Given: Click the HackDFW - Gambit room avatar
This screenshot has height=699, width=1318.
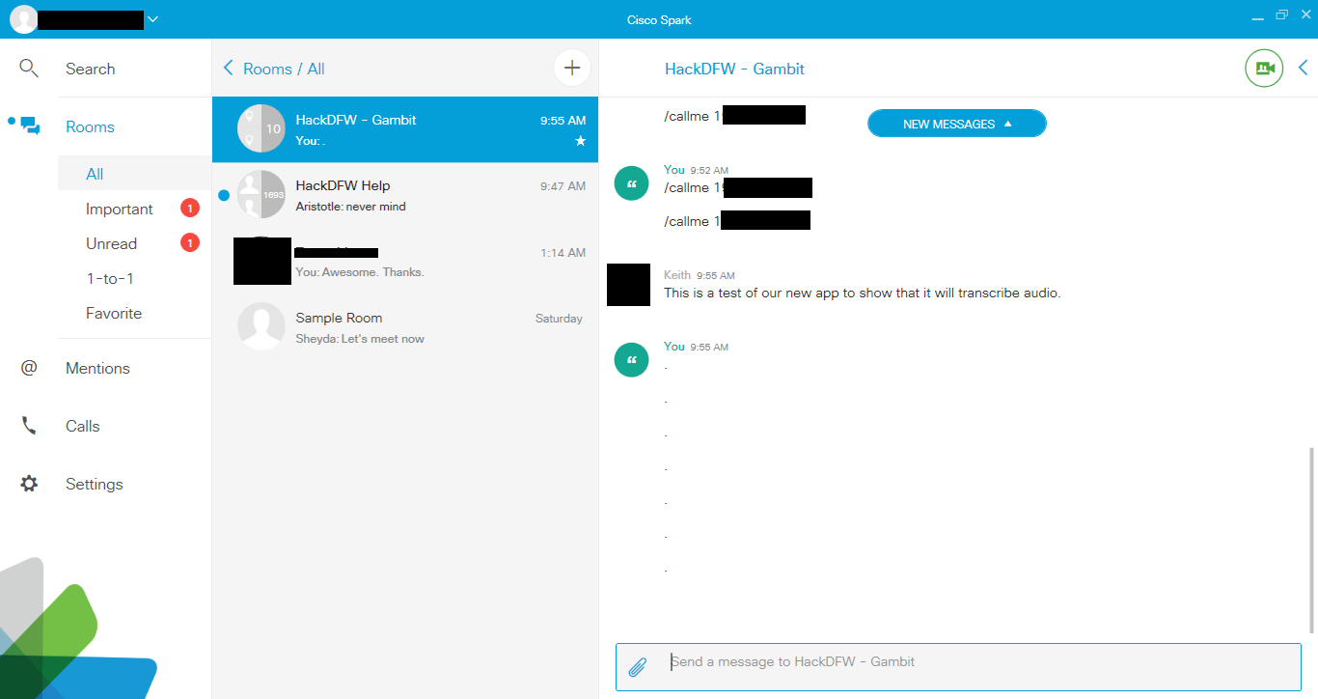Looking at the screenshot, I should 261,128.
